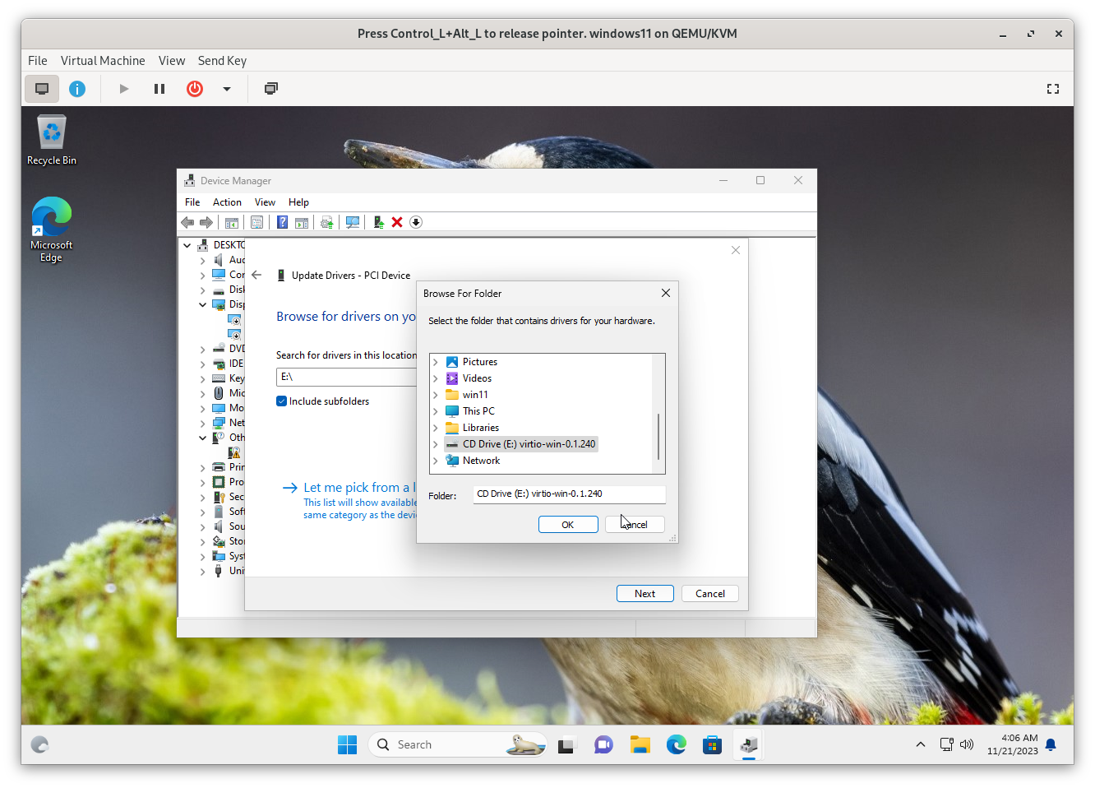Click Next in Update Drivers wizard
The width and height of the screenshot is (1095, 788).
tap(645, 594)
